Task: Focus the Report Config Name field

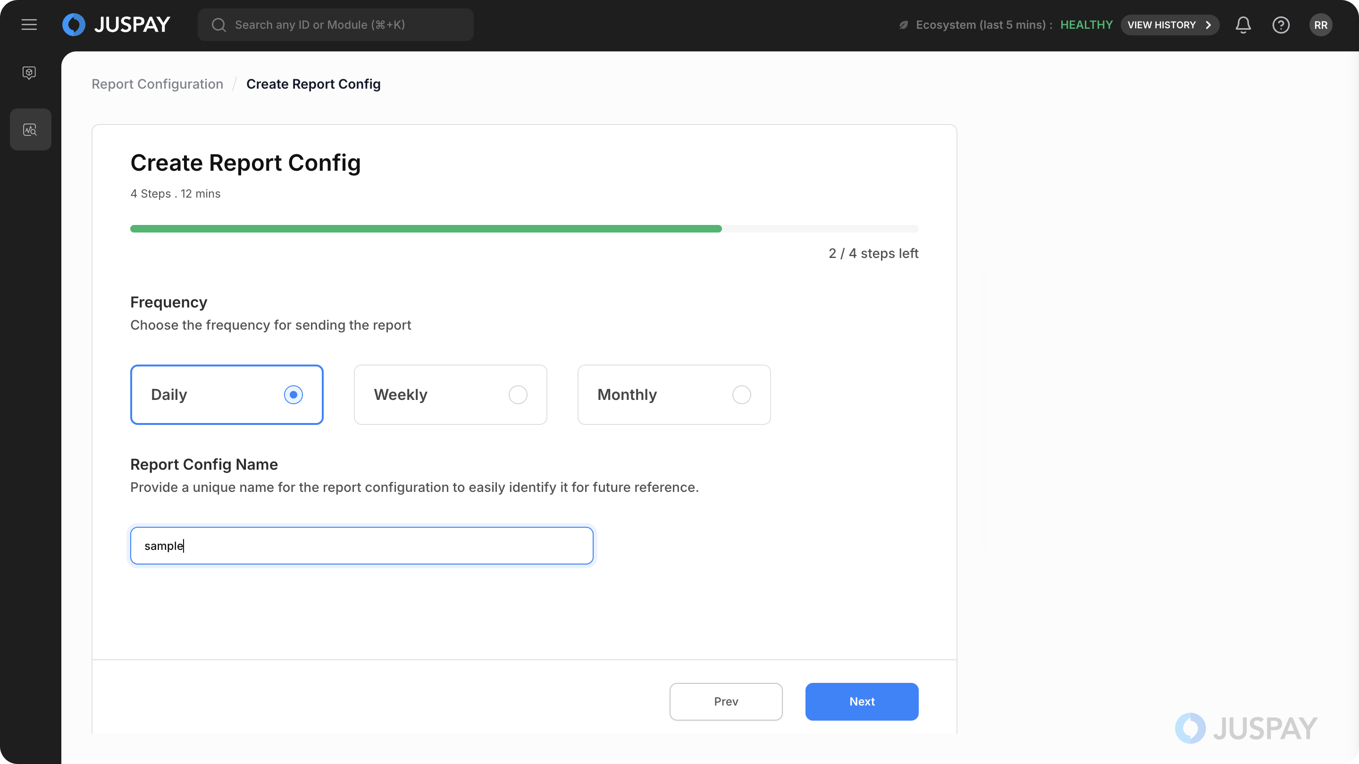Action: (x=361, y=545)
